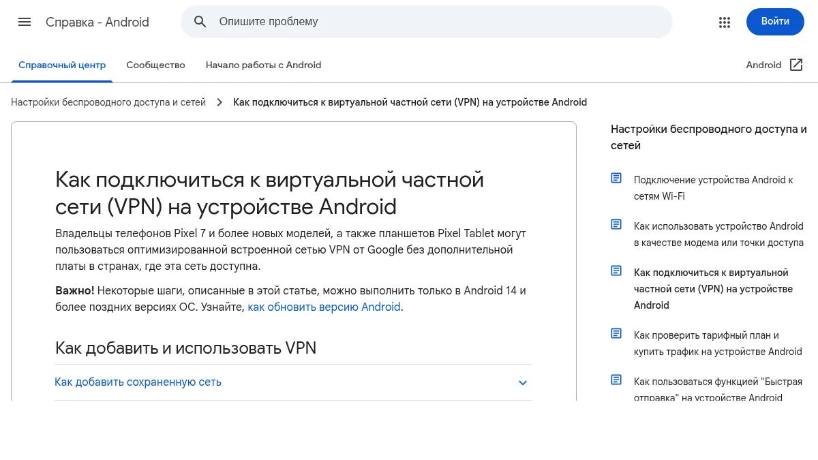
Task: Click the Войти sign-in button
Action: [x=775, y=22]
